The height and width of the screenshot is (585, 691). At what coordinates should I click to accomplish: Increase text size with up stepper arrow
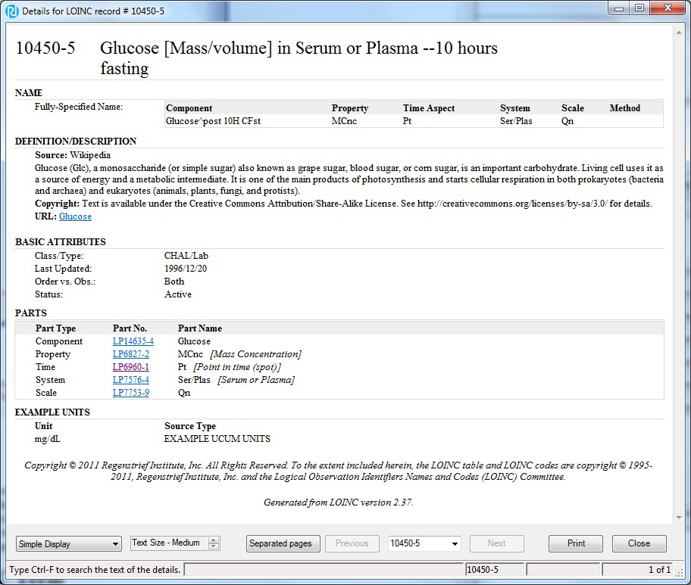click(x=214, y=540)
